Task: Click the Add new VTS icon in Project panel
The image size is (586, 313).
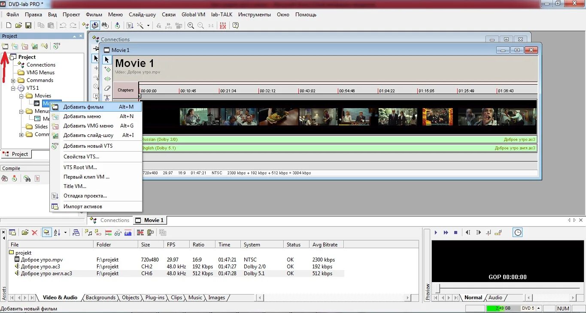Action: 56,46
